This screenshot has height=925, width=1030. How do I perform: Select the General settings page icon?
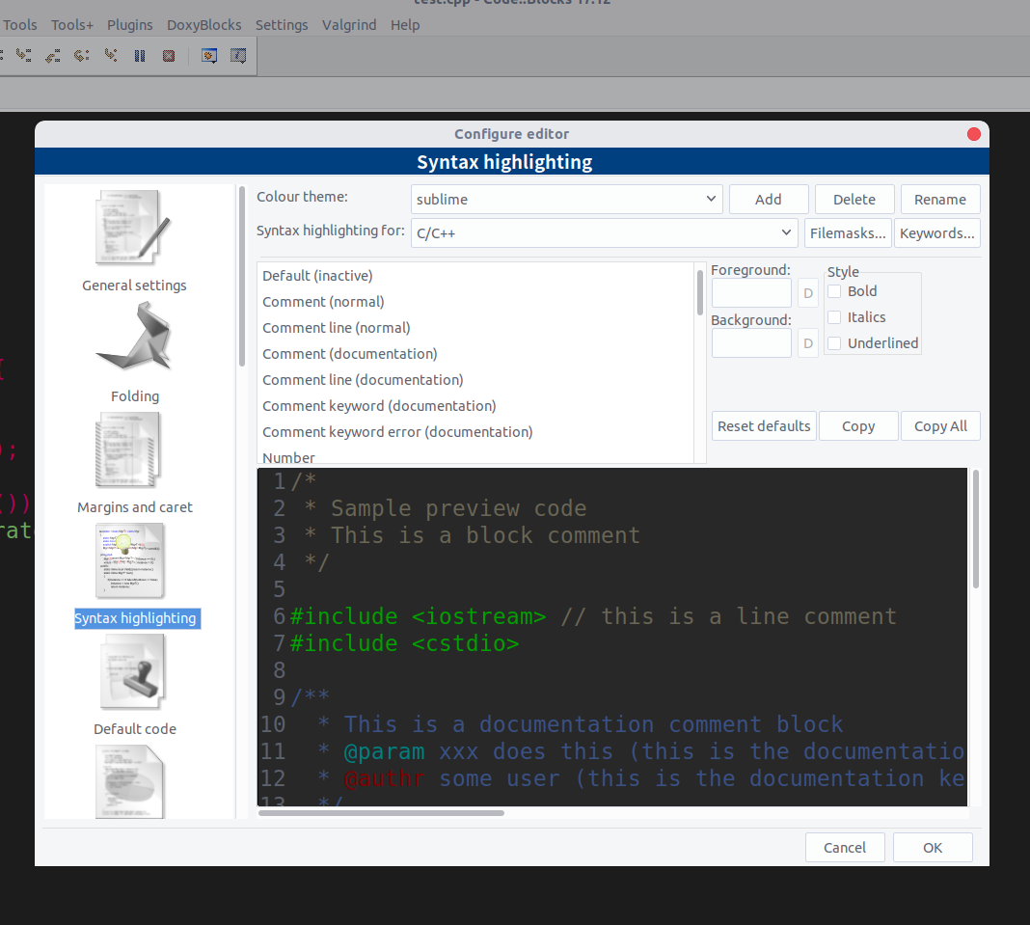(133, 228)
